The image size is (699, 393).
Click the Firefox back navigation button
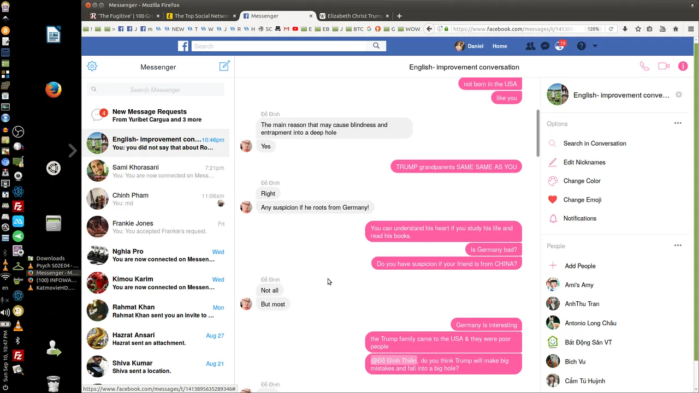click(429, 29)
